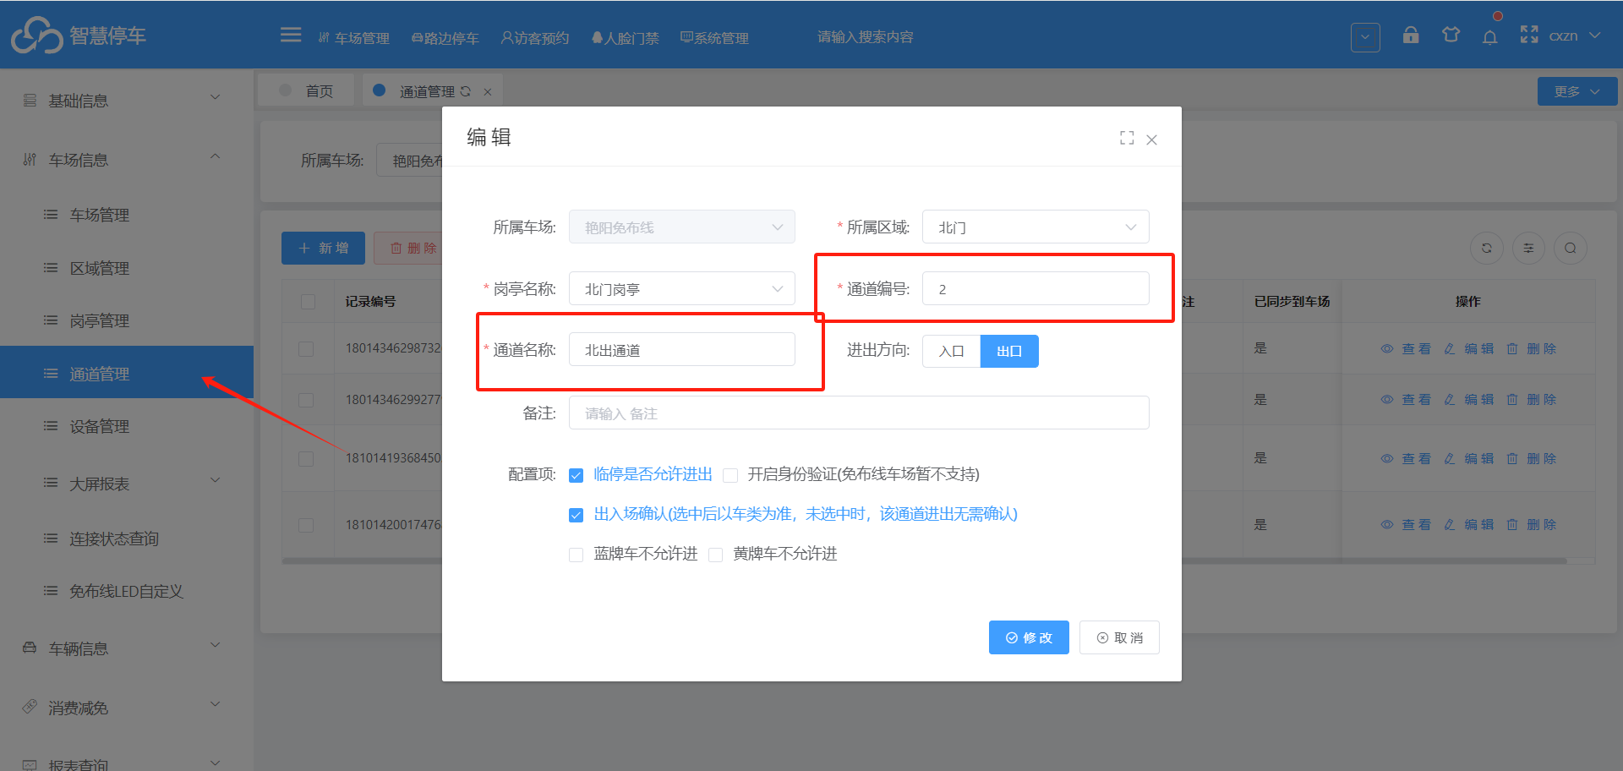Select 入口 direction radio button
Image resolution: width=1623 pixels, height=771 pixels.
(951, 351)
